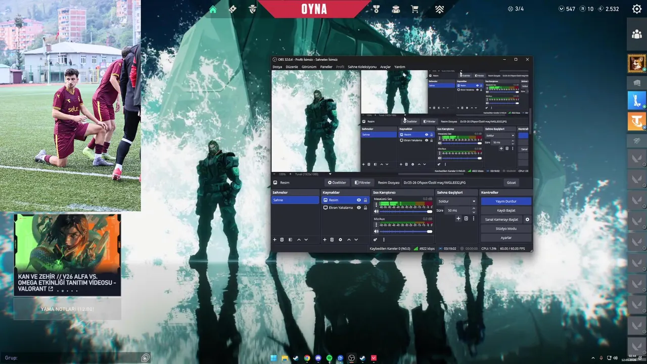This screenshot has height=364, width=647.
Task: Toggle visibility of Resim source
Action: pos(359,200)
